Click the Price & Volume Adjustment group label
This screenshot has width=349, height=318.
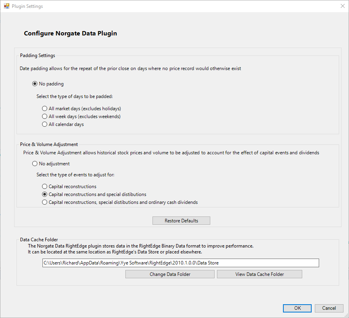[x=49, y=144]
